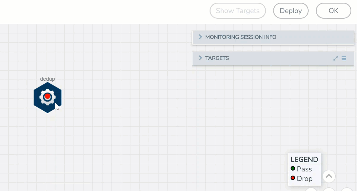Collapse legend using the up-chevron round button
This screenshot has height=191, width=357.
tap(329, 176)
